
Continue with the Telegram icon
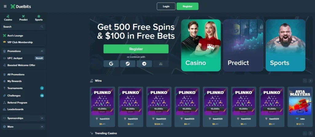(x=144, y=64)
